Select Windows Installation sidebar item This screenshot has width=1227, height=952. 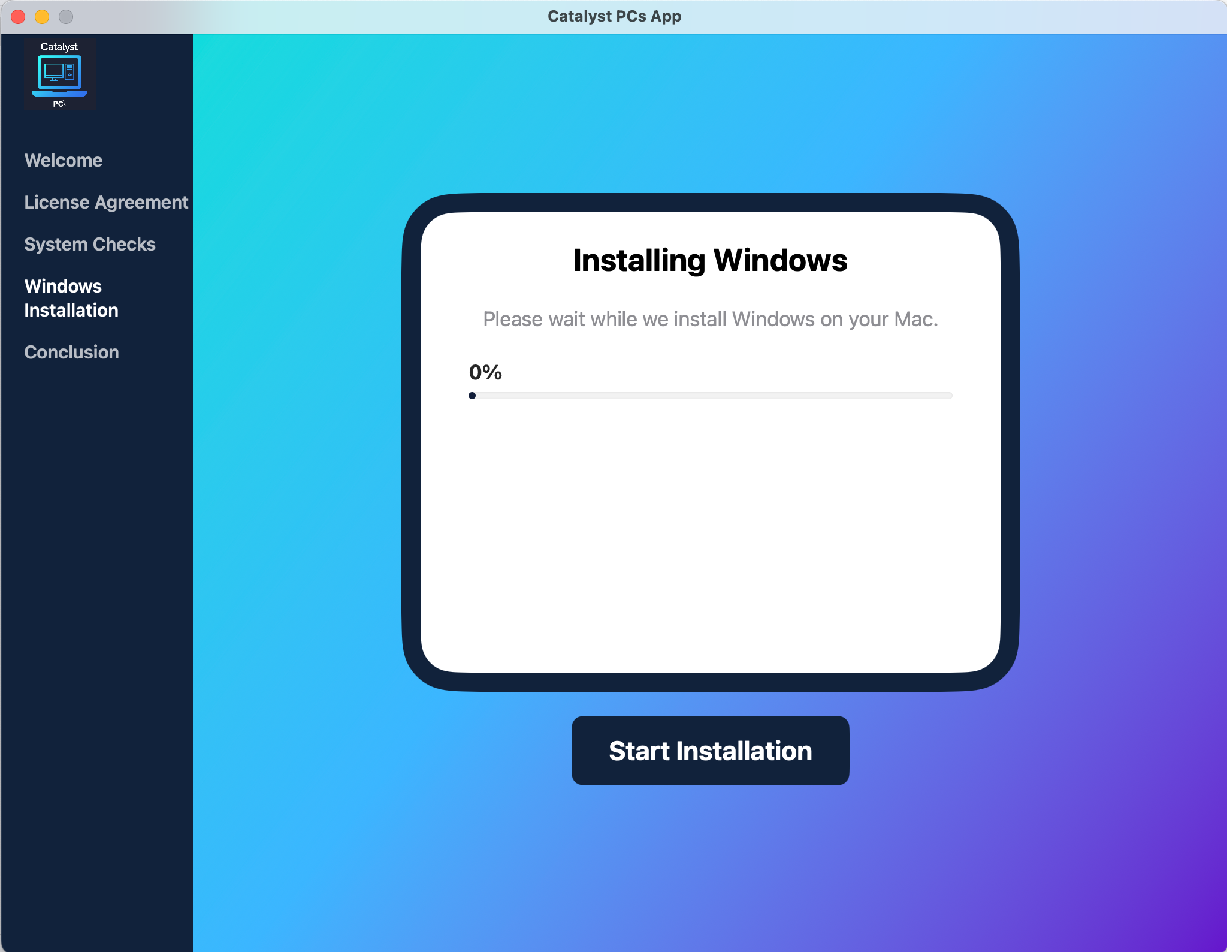71,298
